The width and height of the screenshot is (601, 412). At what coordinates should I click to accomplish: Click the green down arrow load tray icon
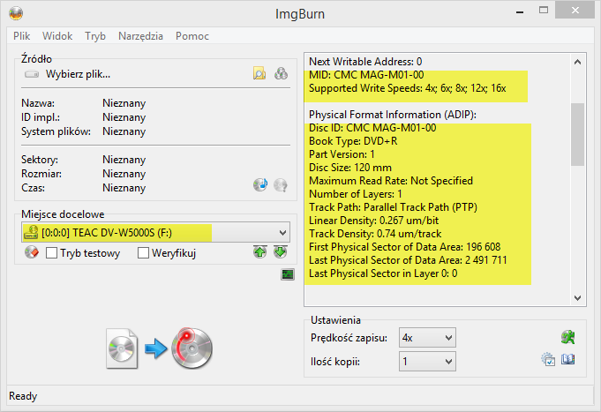(280, 252)
